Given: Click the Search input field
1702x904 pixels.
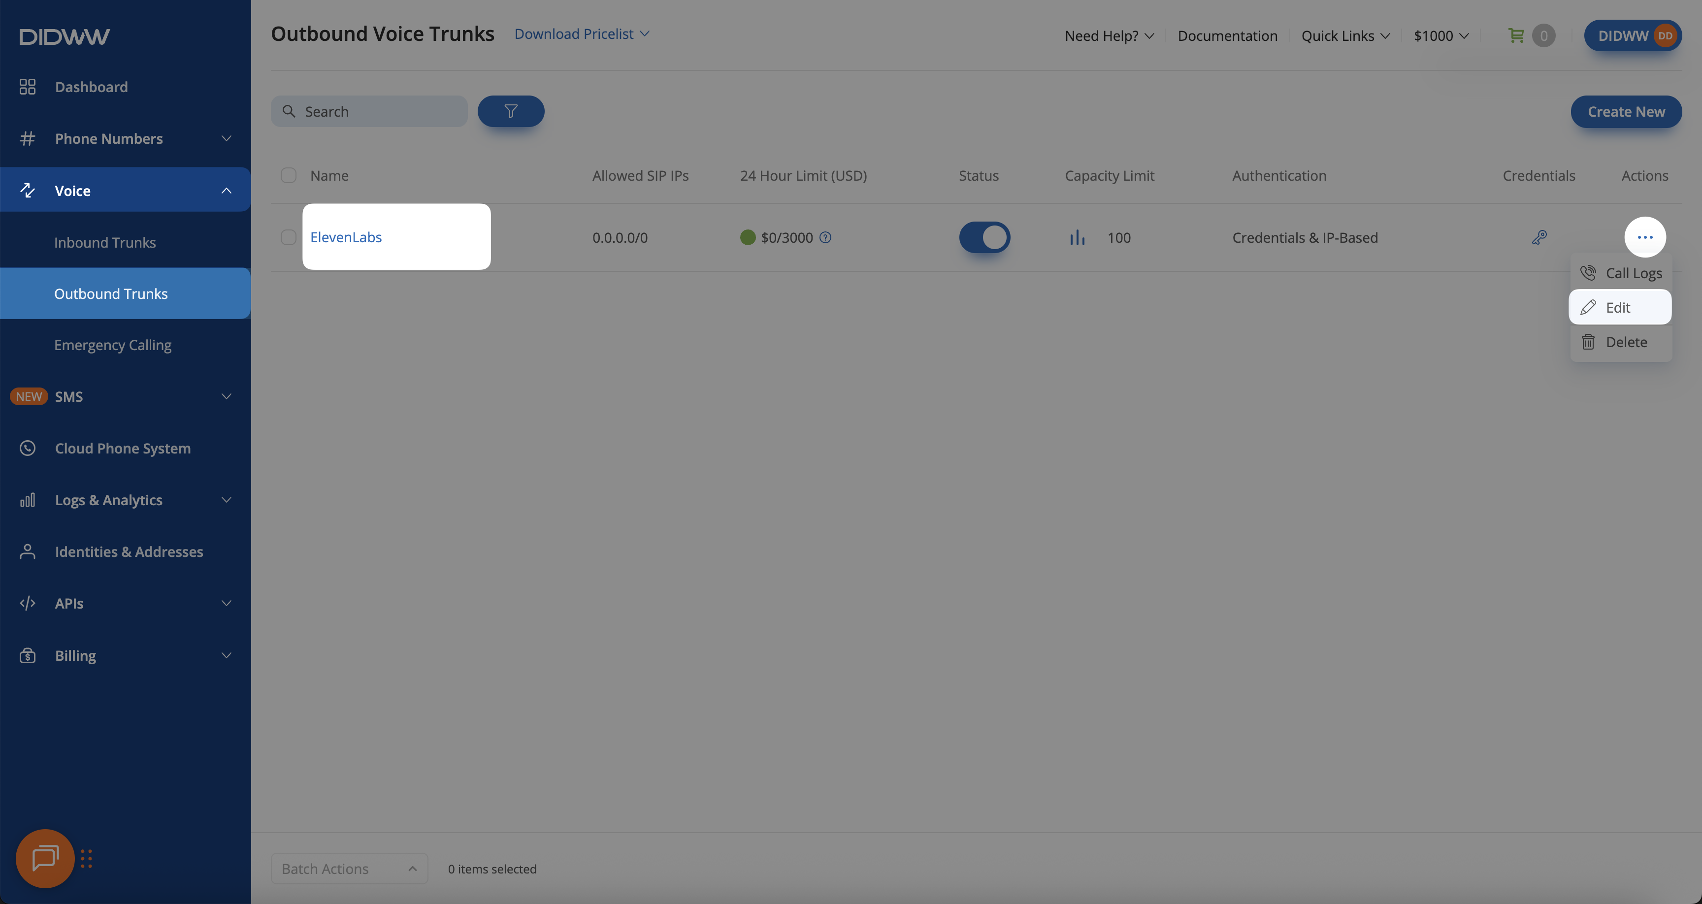Looking at the screenshot, I should pos(380,112).
